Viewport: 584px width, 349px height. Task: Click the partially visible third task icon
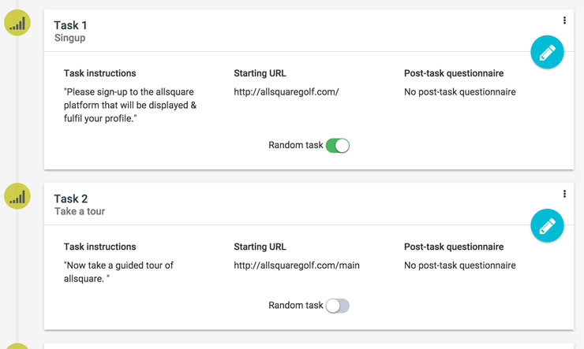point(17,347)
